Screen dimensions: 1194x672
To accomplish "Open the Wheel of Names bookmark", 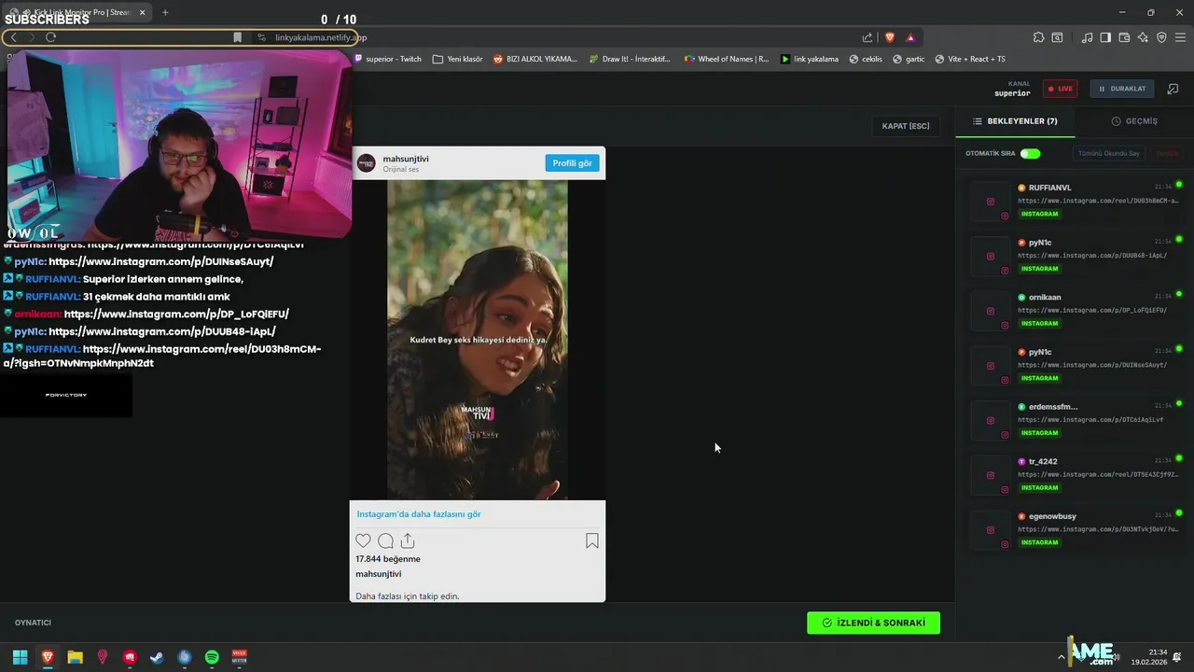I will coord(727,59).
